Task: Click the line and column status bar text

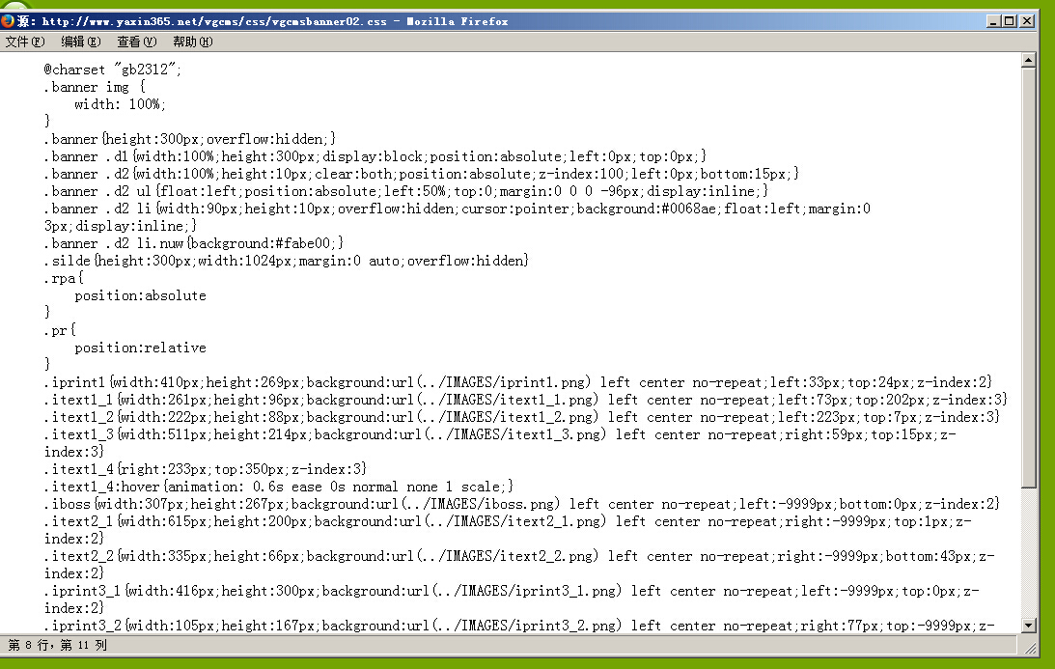Action: [x=58, y=645]
